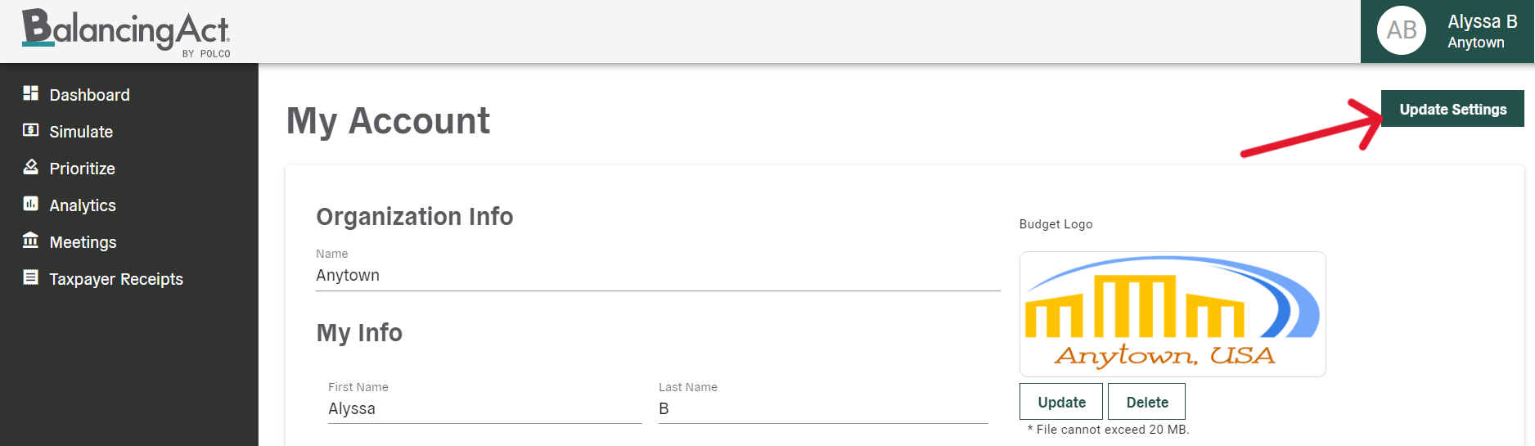Select Taxpayer Receipts in sidebar
This screenshot has height=446, width=1535.
click(116, 279)
